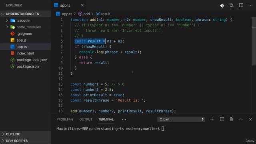
Task: Click the node_modules folder icon
Action: coord(12,27)
